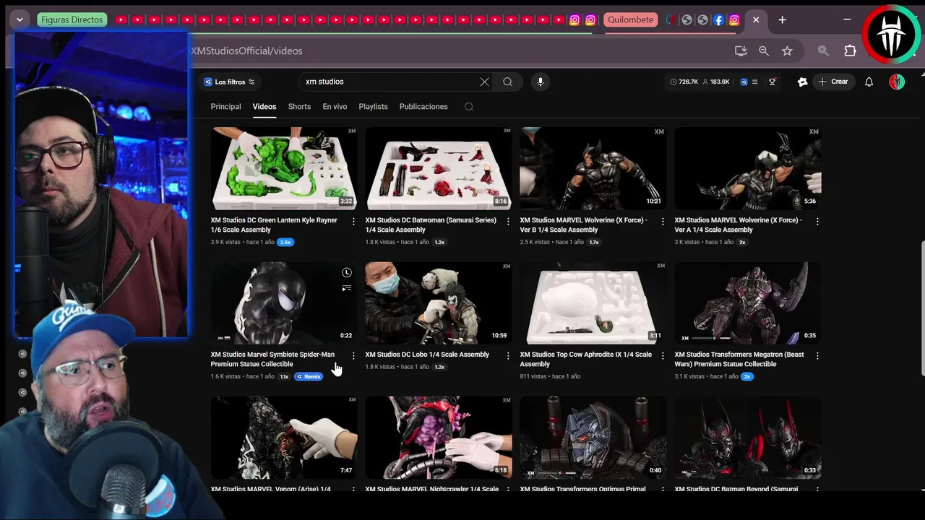Click the 811 vistas text under Aphrodite
The image size is (925, 520).
[x=533, y=377]
